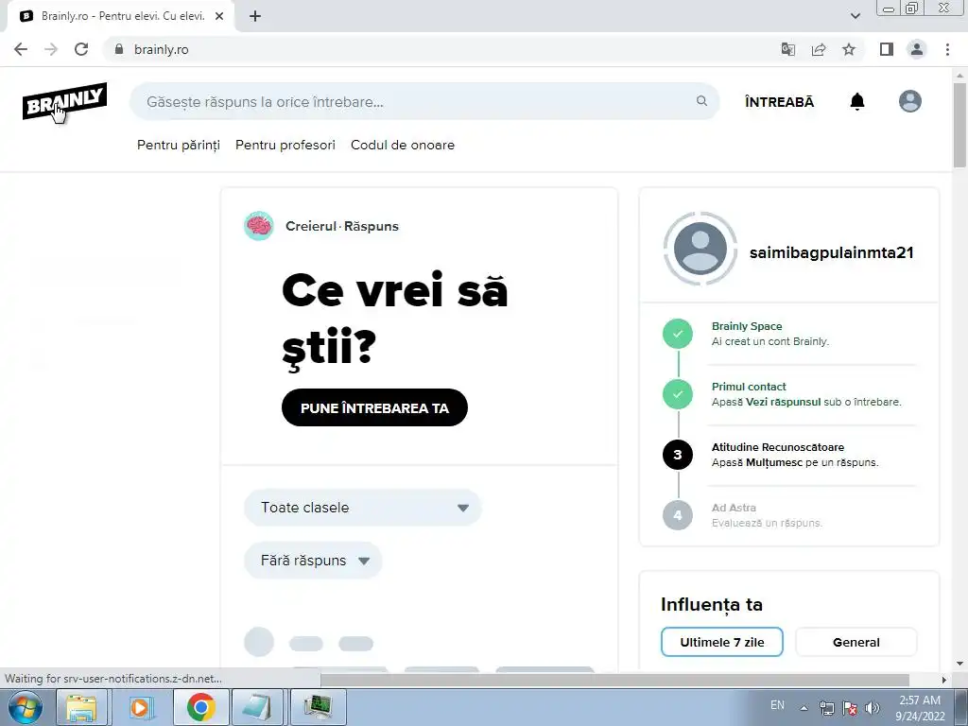Toggle the browser side panel icon
968x726 pixels.
tap(887, 49)
